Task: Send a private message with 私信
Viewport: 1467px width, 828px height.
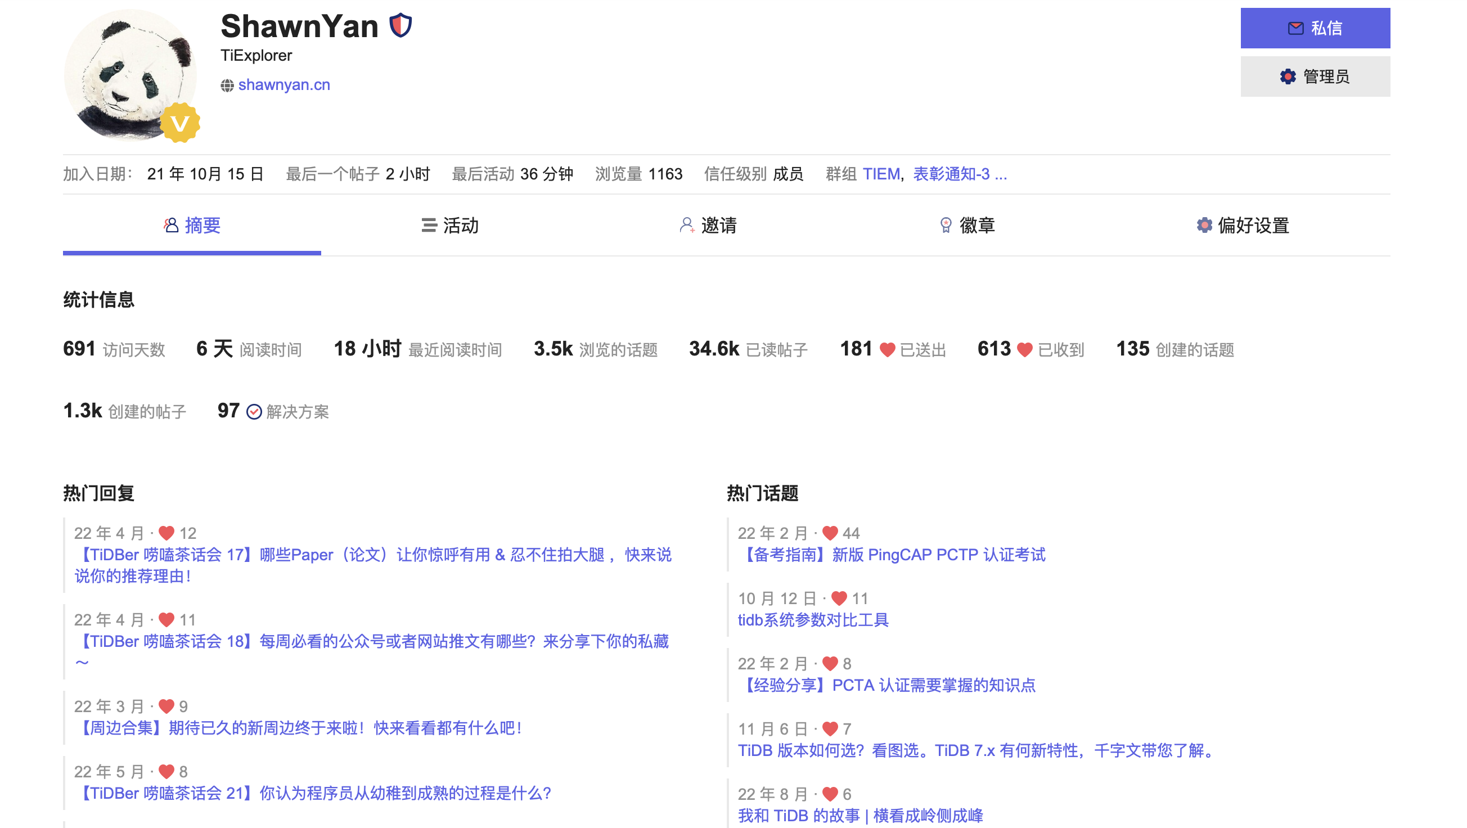Action: 1315,28
